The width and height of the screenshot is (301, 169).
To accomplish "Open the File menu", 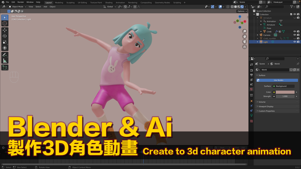I will [x=7, y=2].
